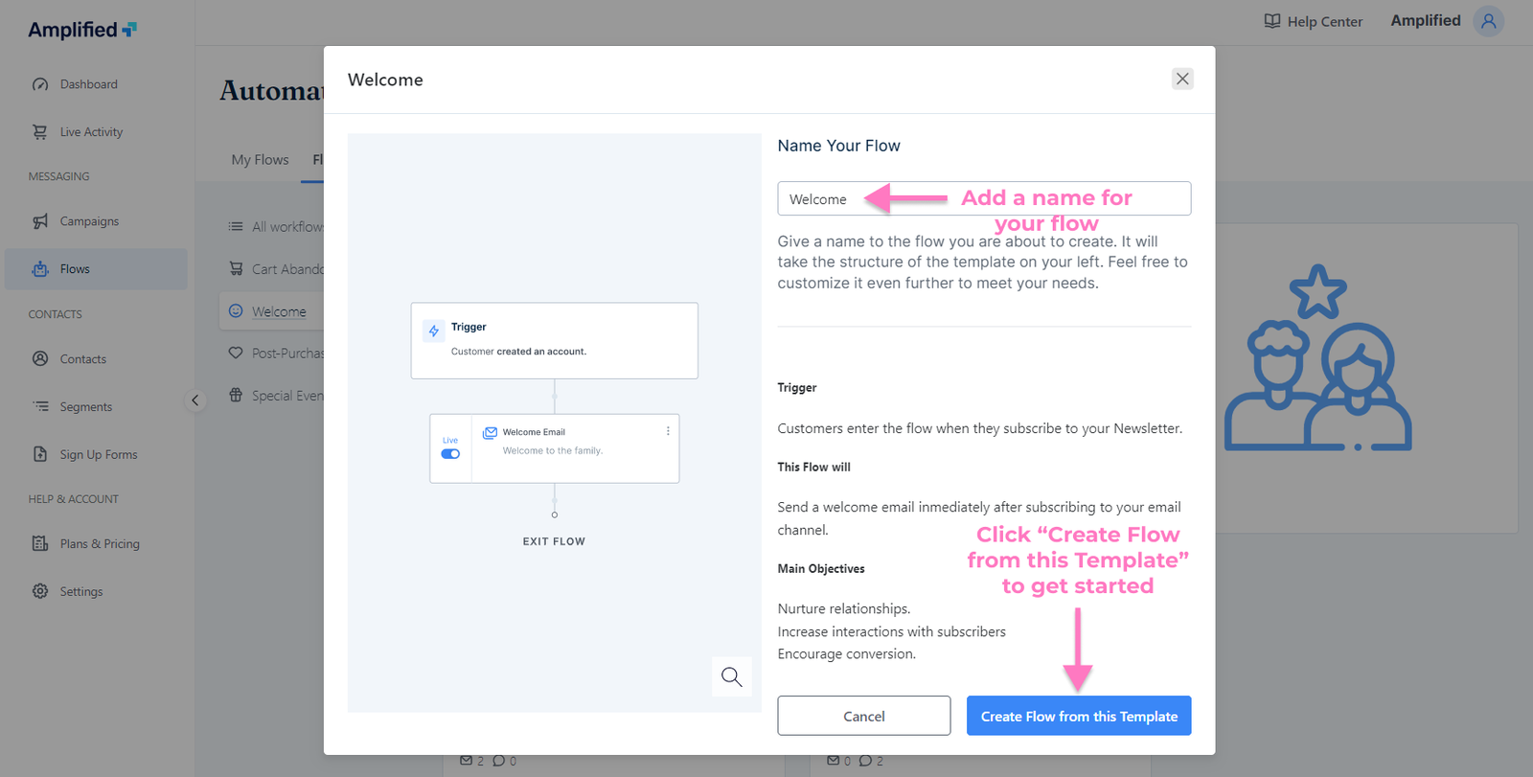Viewport: 1533px width, 777px height.
Task: Close the Welcome dialog
Action: 1182,79
